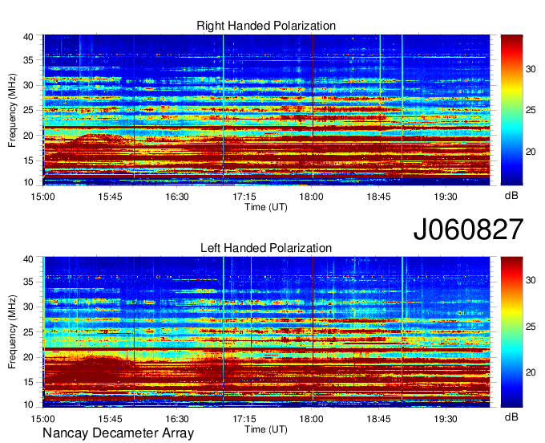Click 30 tick on Left Handed frequency axis
This screenshot has width=545, height=443.
click(x=28, y=307)
